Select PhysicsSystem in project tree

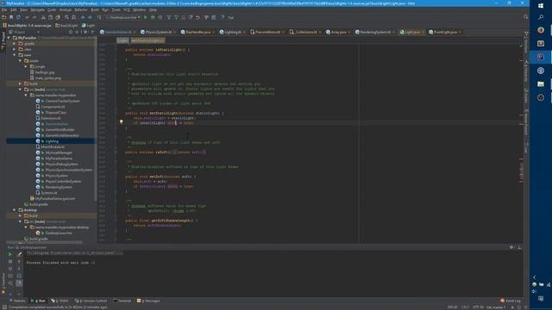[x=57, y=176]
